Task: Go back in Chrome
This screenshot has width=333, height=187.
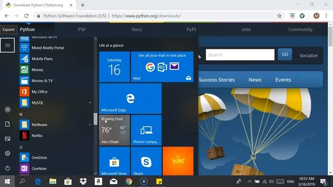Action: pos(7,16)
